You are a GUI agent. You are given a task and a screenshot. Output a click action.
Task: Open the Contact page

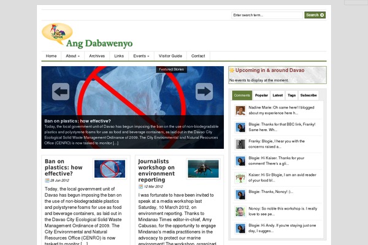coord(198,56)
